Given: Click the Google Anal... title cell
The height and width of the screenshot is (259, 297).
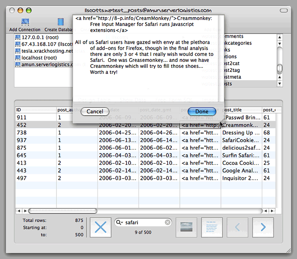Looking at the screenshot, I should [x=241, y=170].
